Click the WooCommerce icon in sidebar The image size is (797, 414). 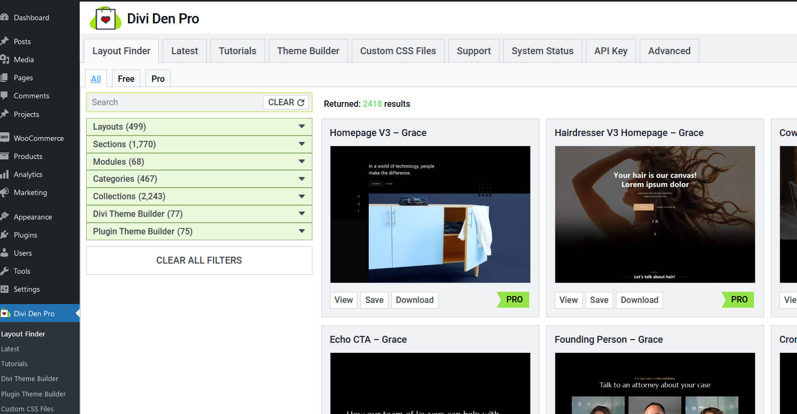[4, 138]
